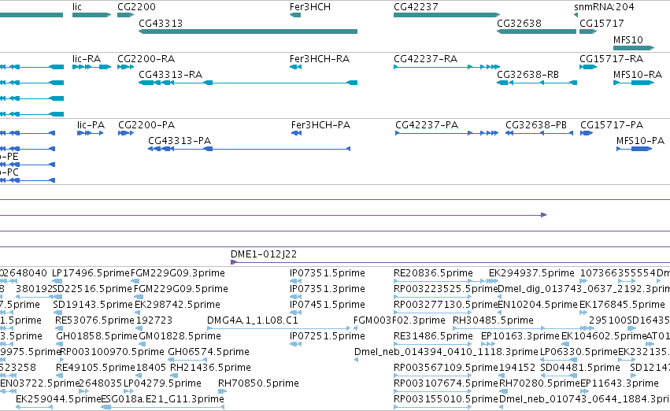This screenshot has height=411, width=670.
Task: Select the SD19143.5prime cDNA label
Action: (93, 305)
